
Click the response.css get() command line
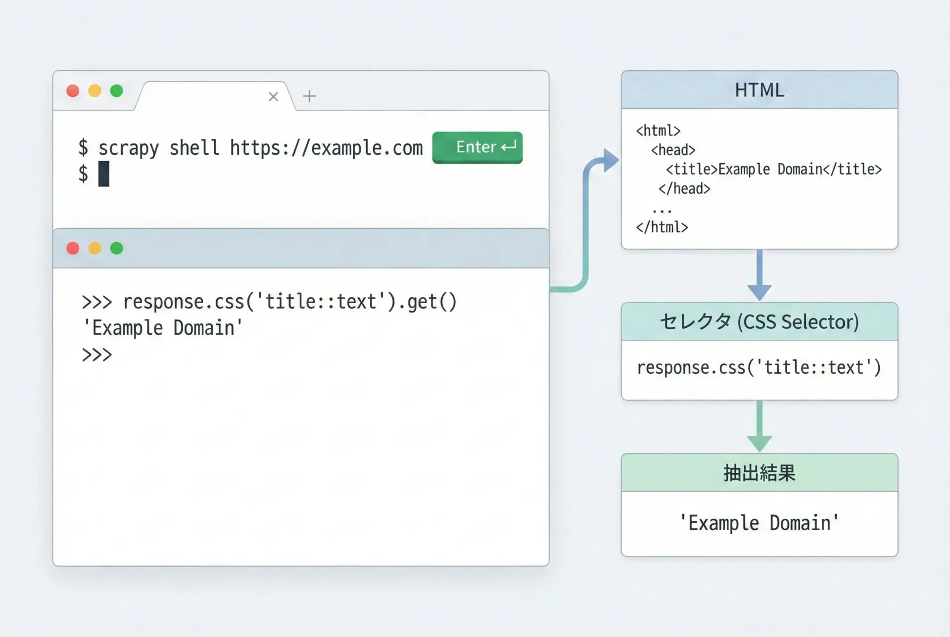(269, 302)
